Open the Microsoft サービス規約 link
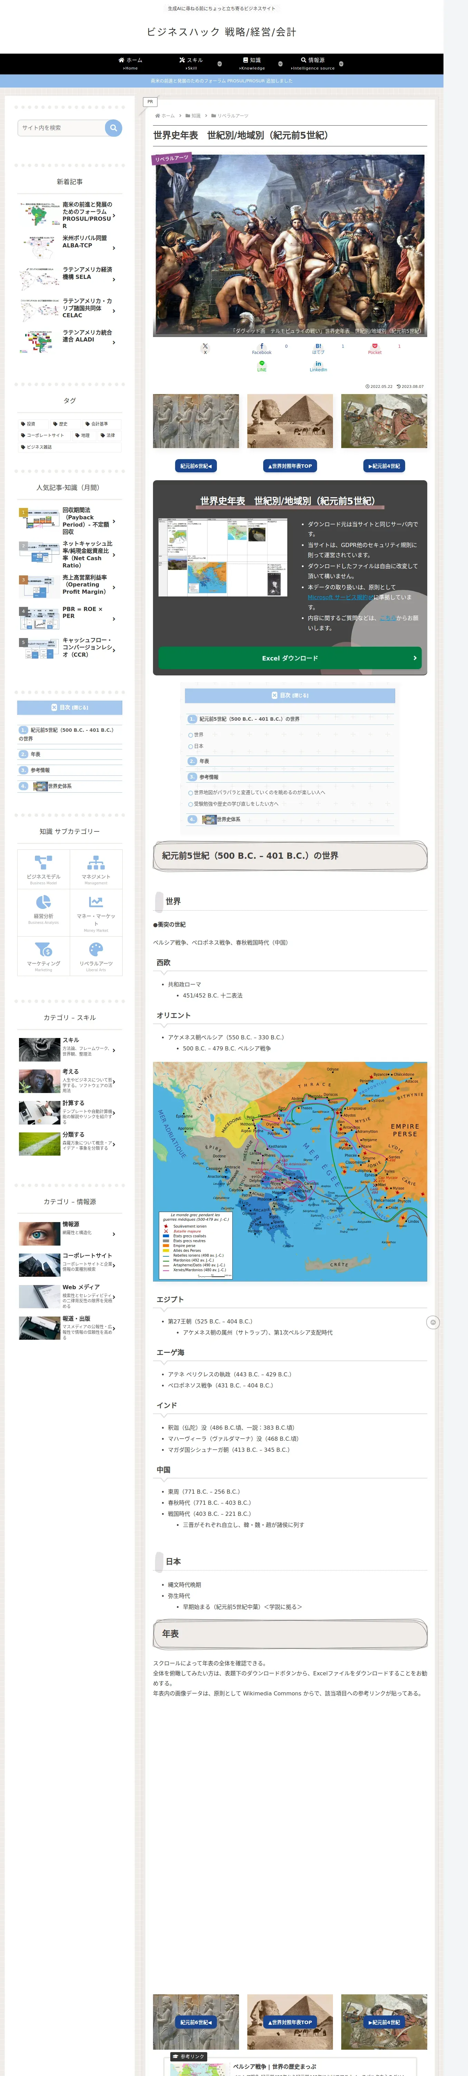This screenshot has width=468, height=2076. click(x=340, y=597)
